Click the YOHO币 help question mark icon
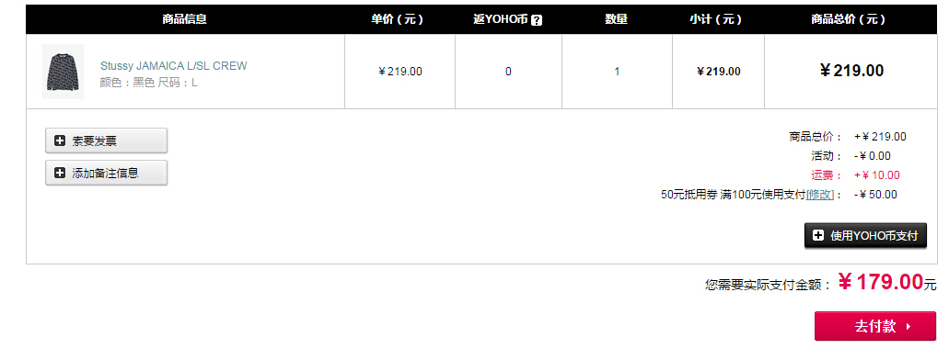The image size is (949, 360). click(x=537, y=20)
